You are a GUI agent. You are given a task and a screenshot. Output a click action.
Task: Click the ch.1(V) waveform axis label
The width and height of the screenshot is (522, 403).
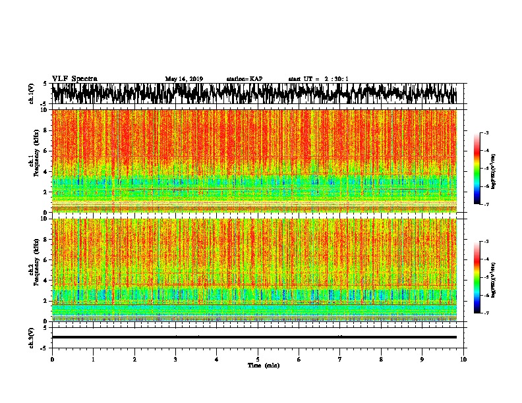pyautogui.click(x=32, y=93)
